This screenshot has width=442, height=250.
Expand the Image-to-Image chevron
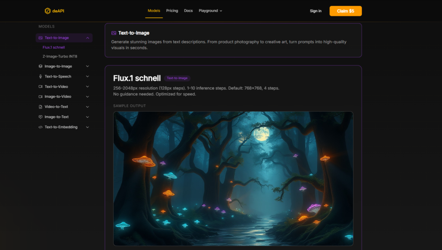pyautogui.click(x=88, y=66)
